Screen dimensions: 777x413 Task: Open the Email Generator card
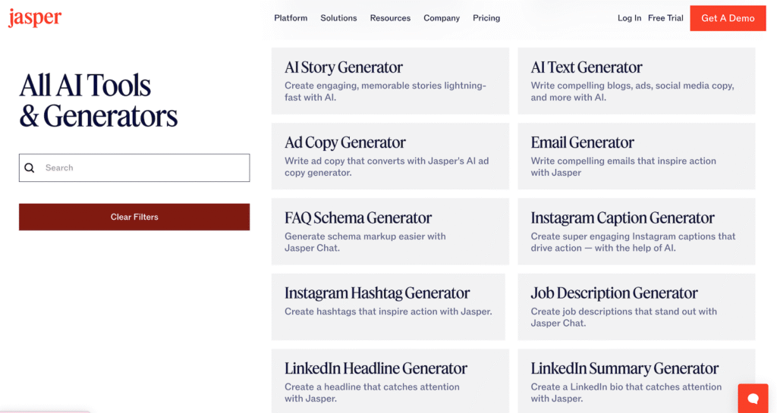pos(636,156)
